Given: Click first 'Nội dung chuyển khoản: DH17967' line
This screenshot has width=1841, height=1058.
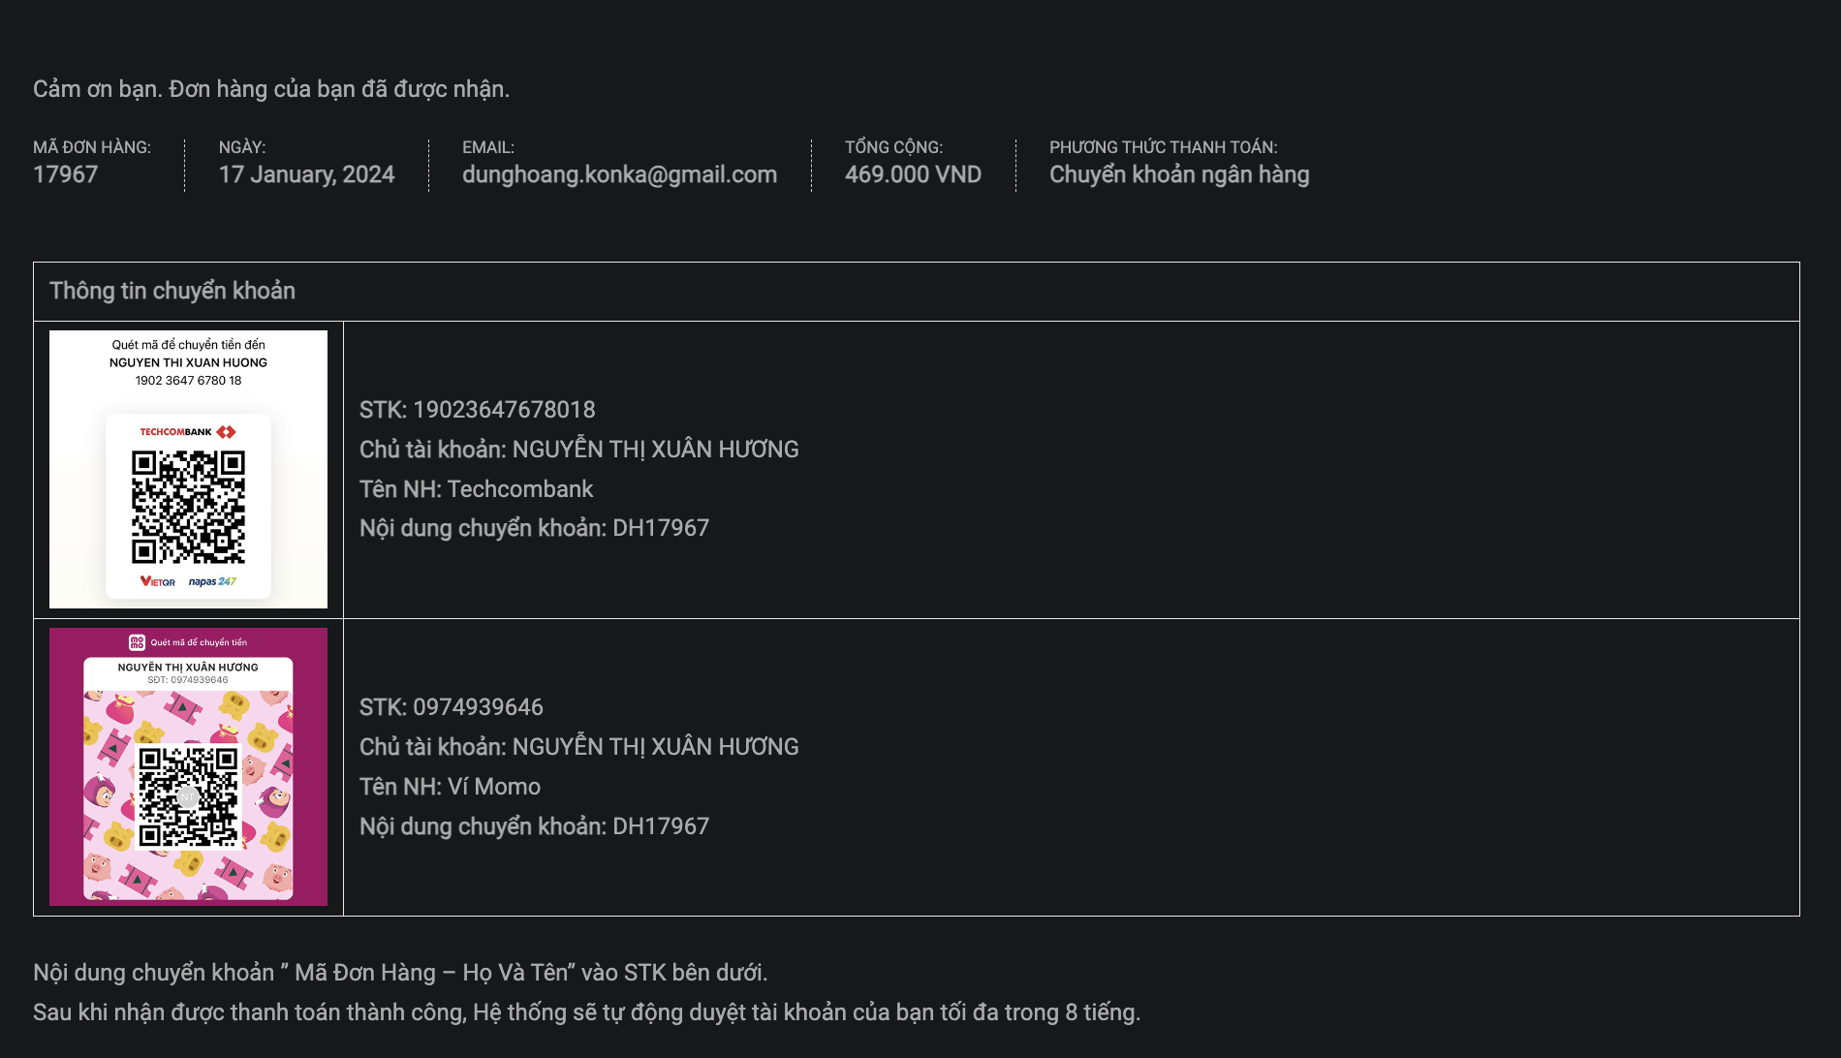Looking at the screenshot, I should (534, 528).
